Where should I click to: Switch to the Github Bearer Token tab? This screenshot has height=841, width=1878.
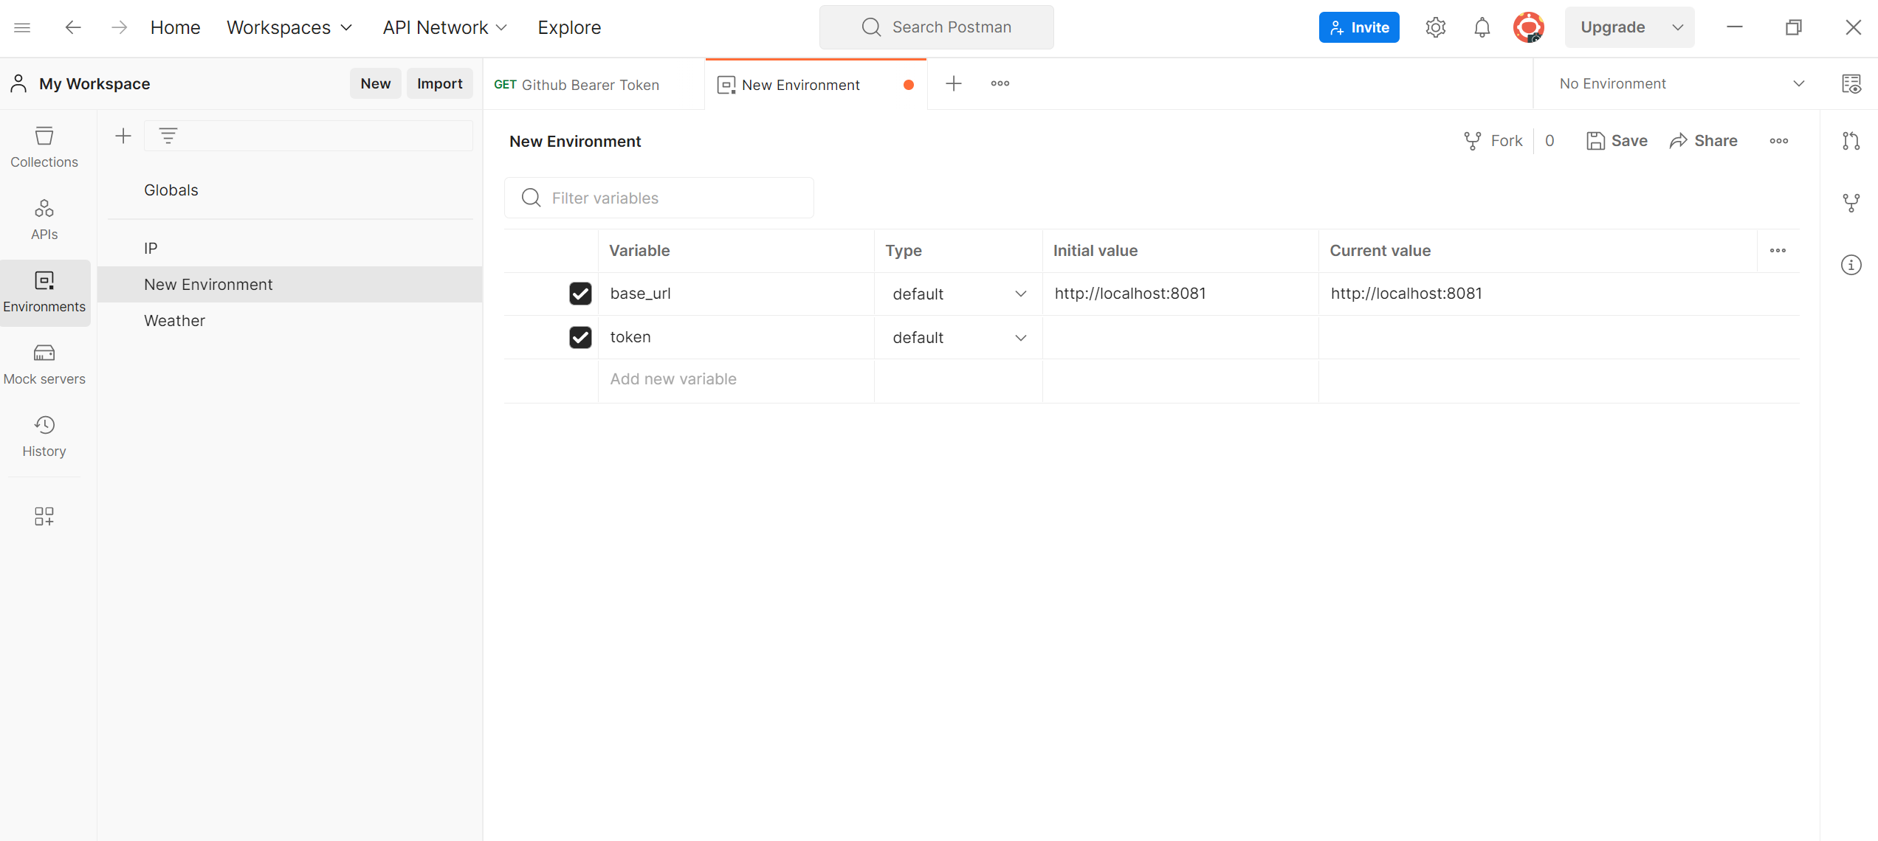[x=589, y=84]
